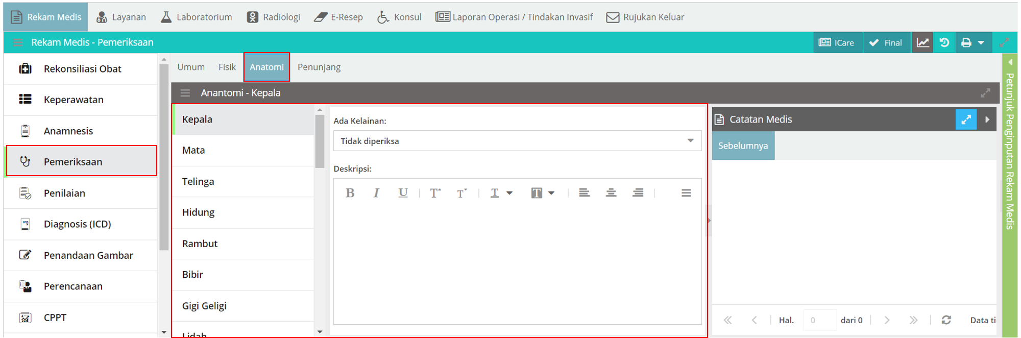Open CPPT in the sidebar
This screenshot has width=1021, height=338.
coord(81,318)
